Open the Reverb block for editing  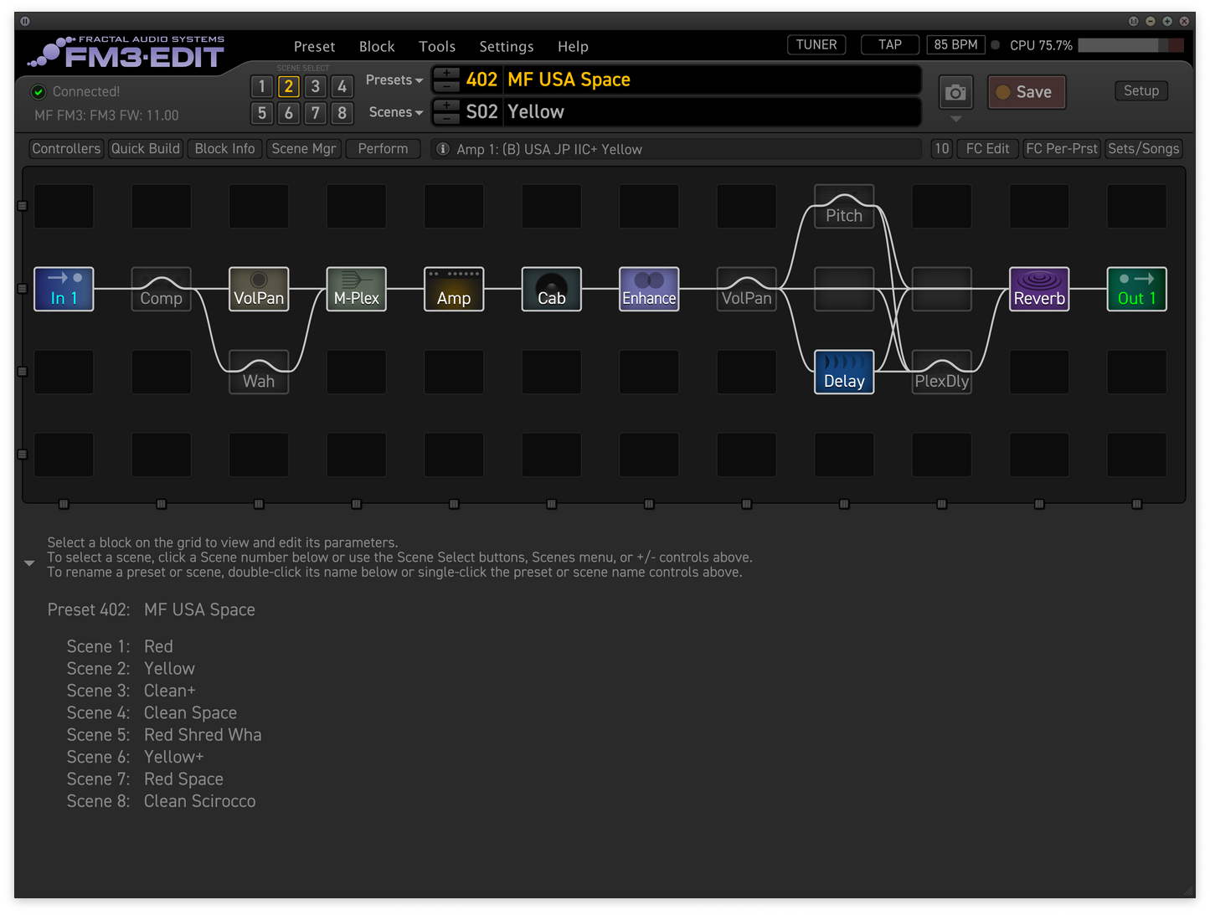point(1038,289)
